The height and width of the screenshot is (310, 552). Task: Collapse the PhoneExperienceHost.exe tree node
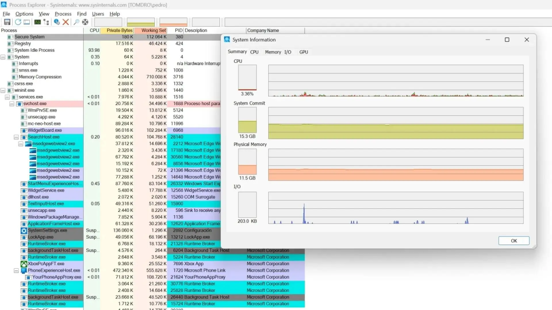pos(16,271)
